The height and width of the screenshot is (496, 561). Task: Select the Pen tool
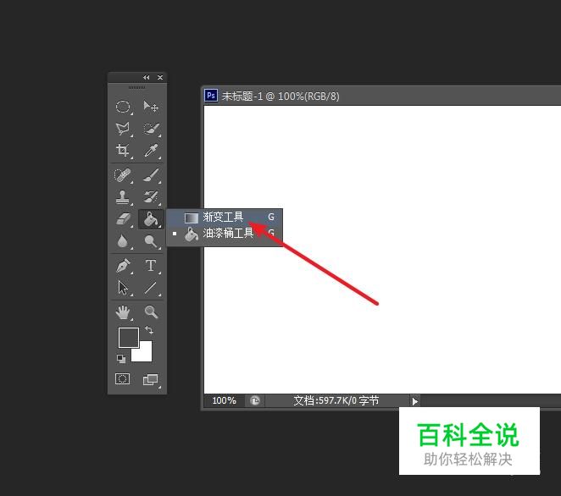[x=123, y=266]
